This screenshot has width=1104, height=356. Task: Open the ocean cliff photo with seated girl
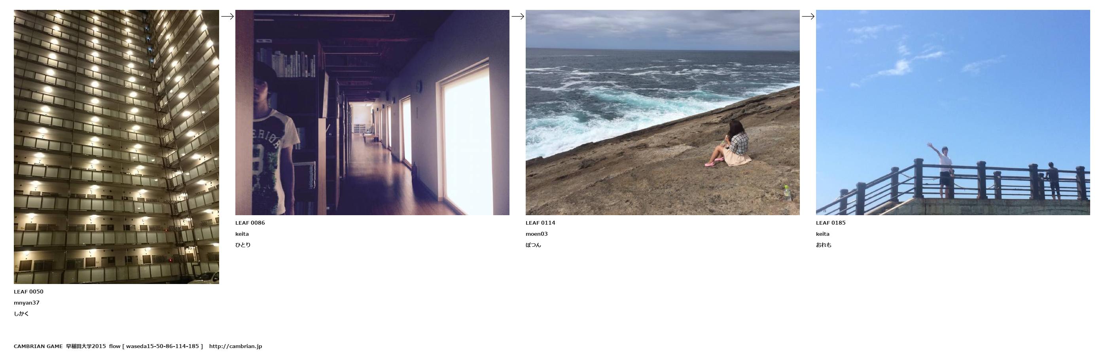[x=663, y=112]
